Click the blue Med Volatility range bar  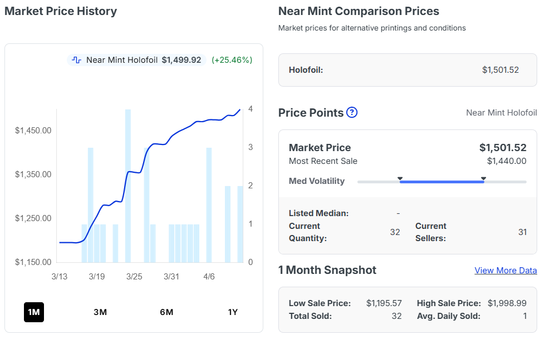click(x=441, y=182)
